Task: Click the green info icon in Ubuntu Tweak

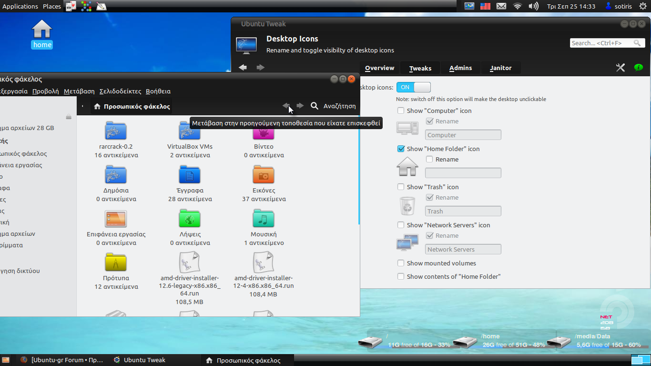Action: coord(639,68)
